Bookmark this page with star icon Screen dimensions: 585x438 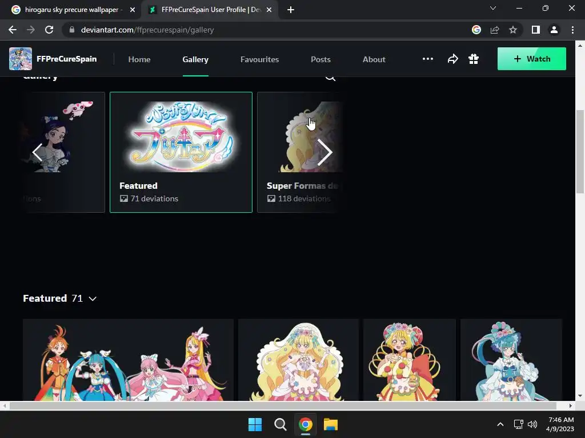pos(513,30)
